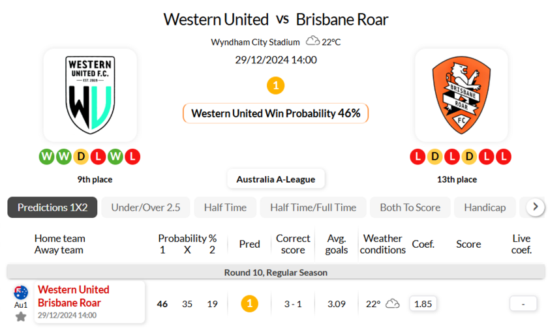Click the Brisbane Roar club logo

(461, 95)
